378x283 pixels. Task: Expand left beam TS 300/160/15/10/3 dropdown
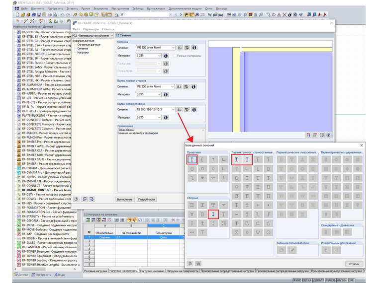point(173,110)
